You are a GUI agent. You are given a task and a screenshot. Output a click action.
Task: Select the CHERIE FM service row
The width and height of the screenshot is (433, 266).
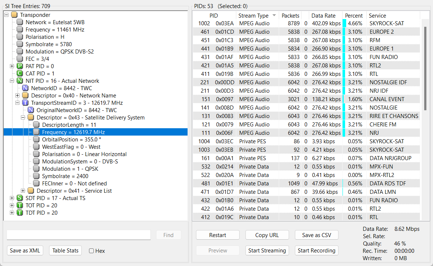click(x=306, y=125)
